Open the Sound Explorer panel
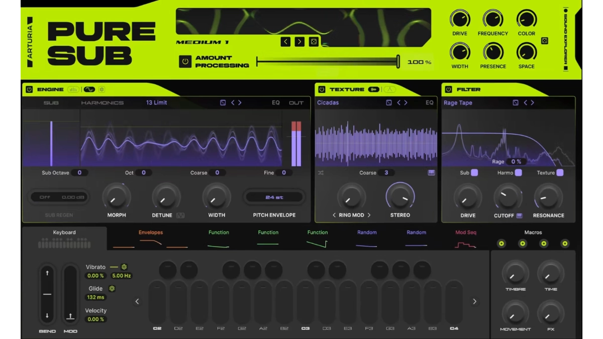Viewport: 603px width, 339px height. [x=566, y=39]
